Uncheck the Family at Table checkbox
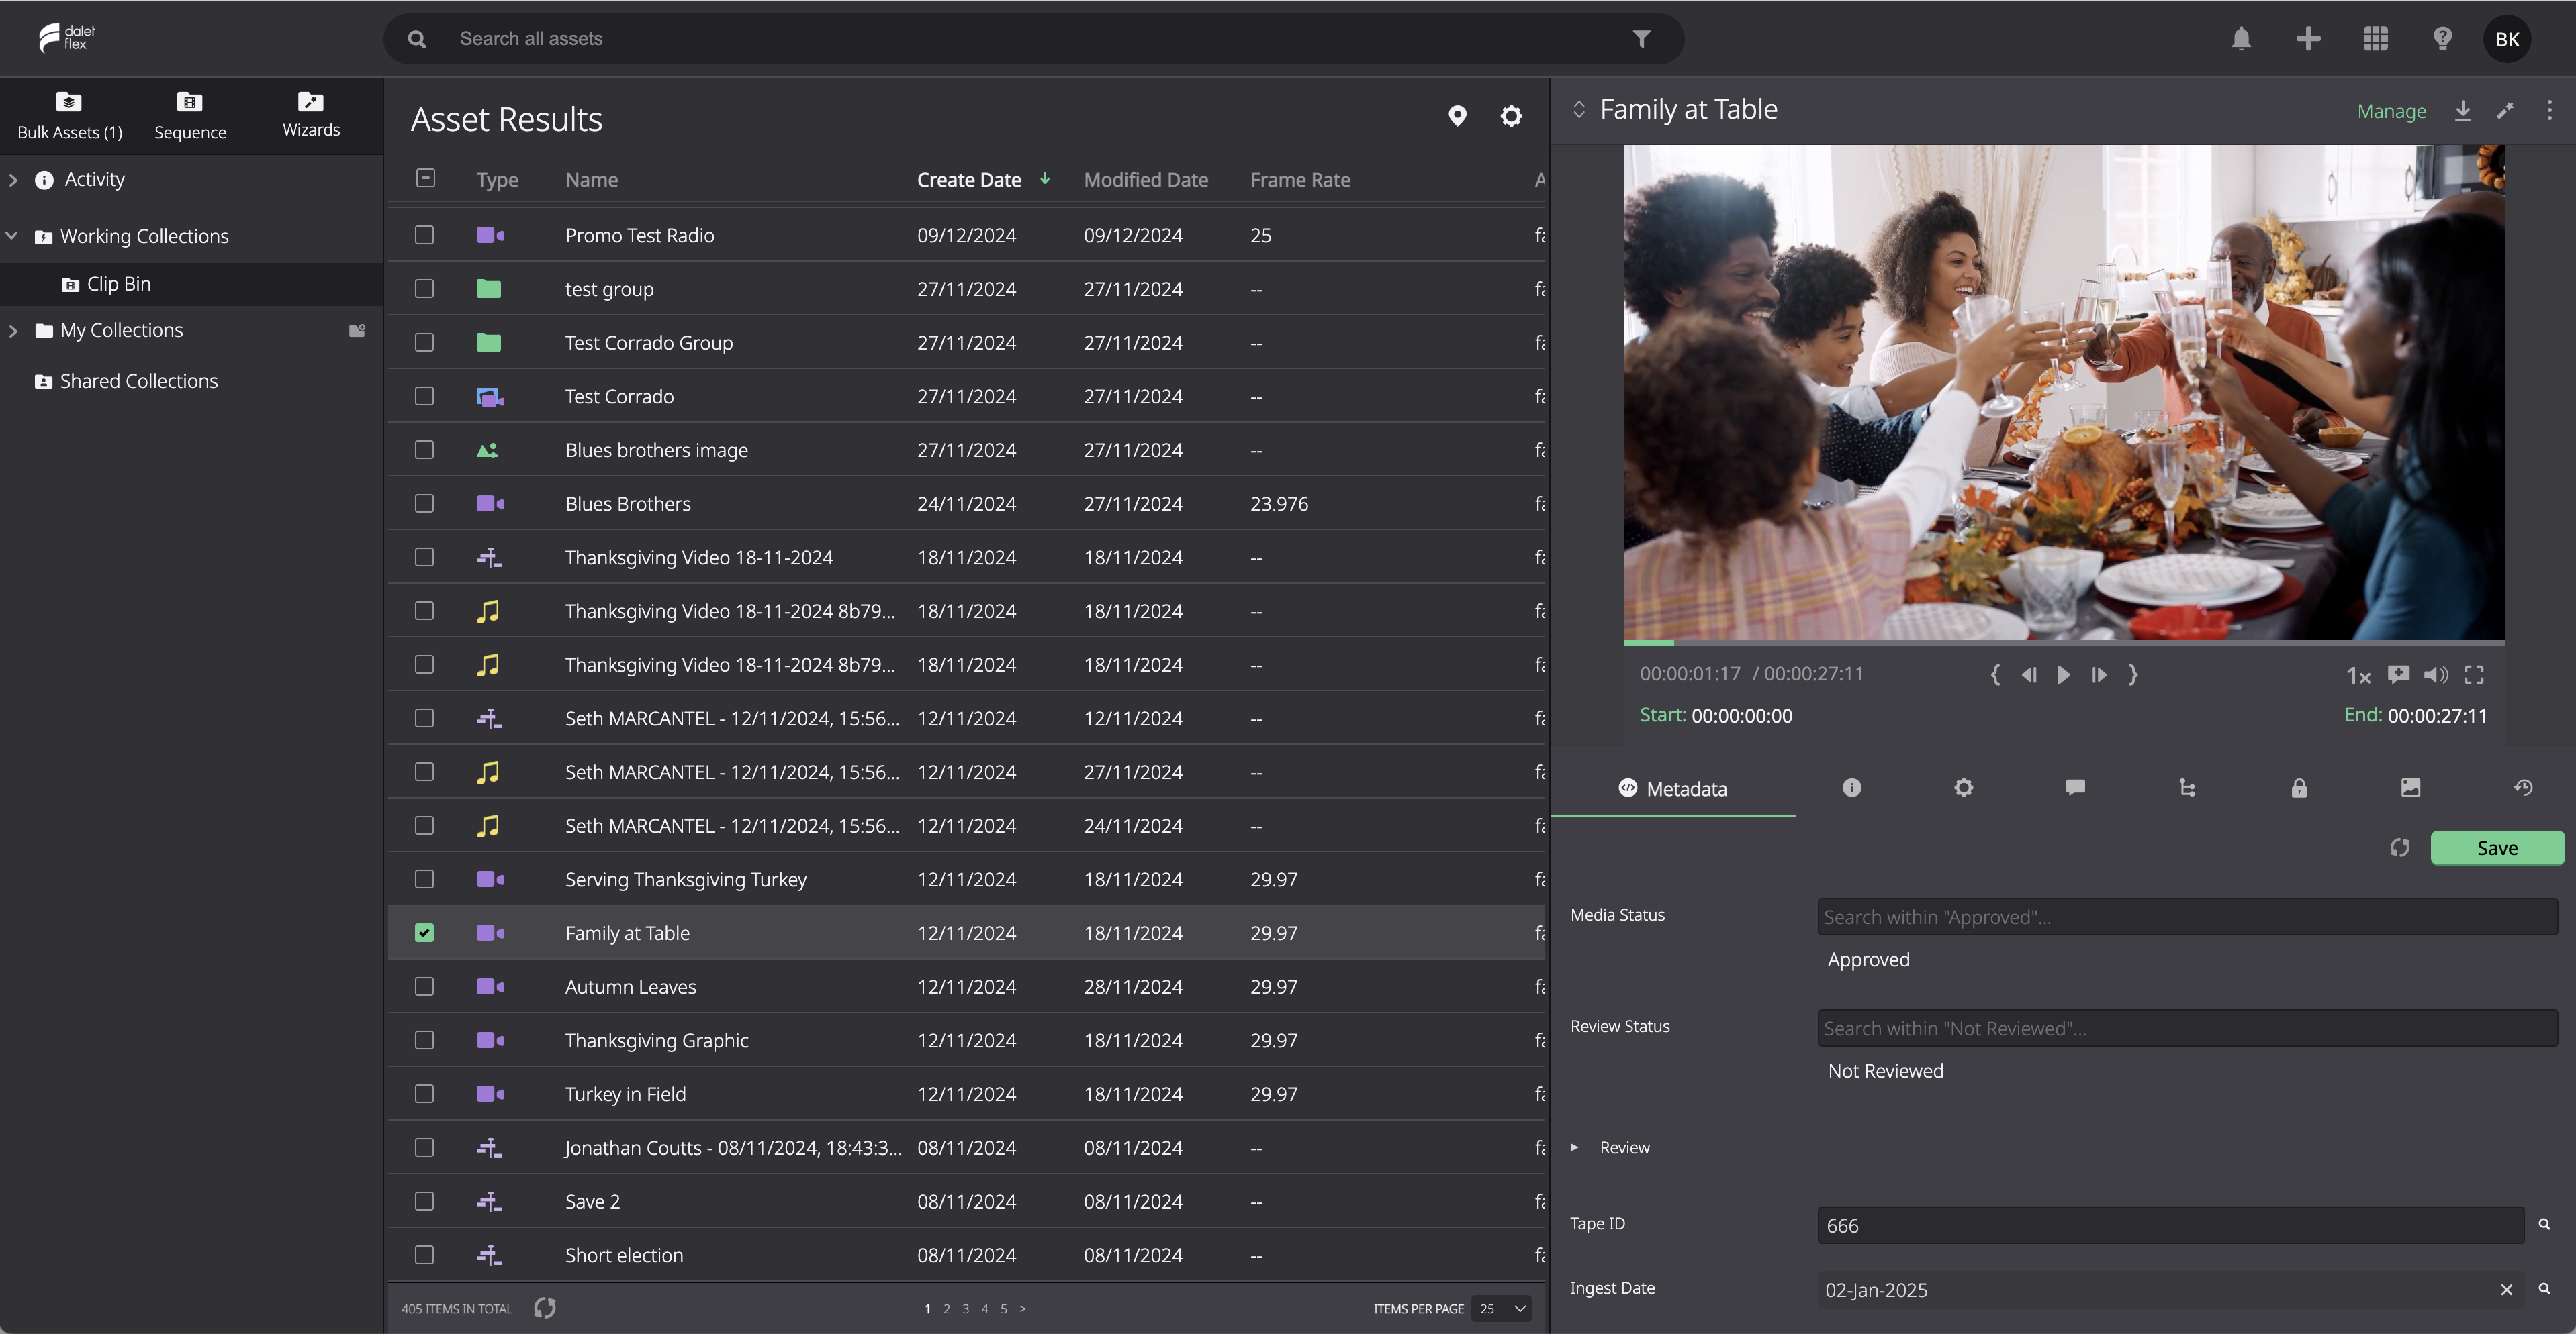 (424, 933)
